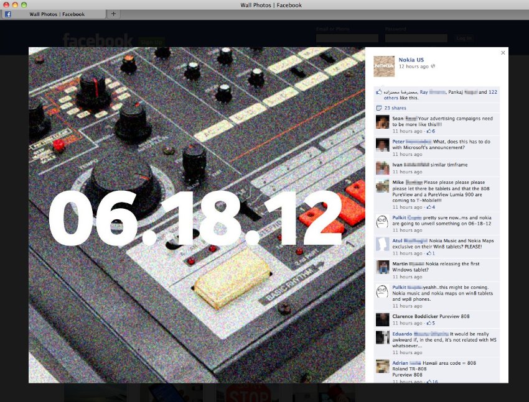Open Adrian's profile name link
Image resolution: width=529 pixels, height=402 pixels.
(x=406, y=363)
